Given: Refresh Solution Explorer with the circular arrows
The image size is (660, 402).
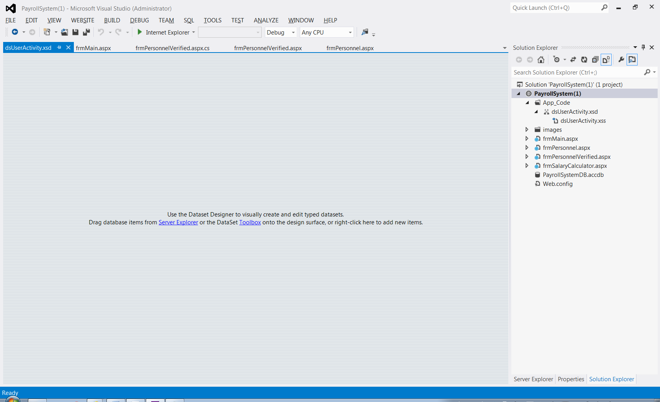Looking at the screenshot, I should pos(584,60).
